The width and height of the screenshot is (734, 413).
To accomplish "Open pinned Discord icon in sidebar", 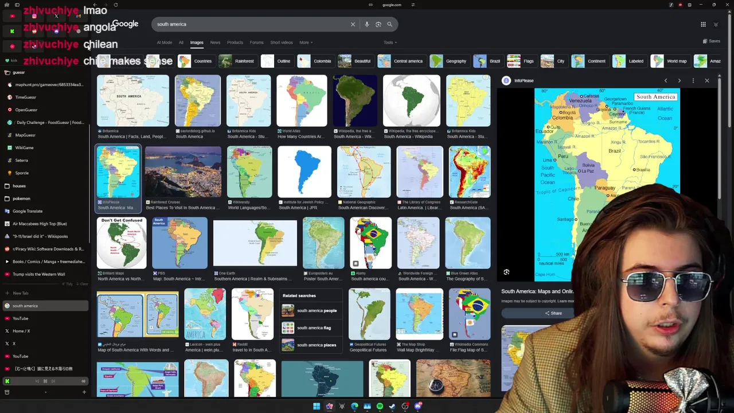I will point(56,31).
